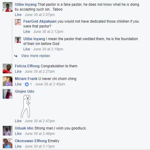This screenshot has height=150, width=150.
Task: Like Okonuwan Effiong's Emetry comment
Action: pyautogui.click(x=18, y=146)
